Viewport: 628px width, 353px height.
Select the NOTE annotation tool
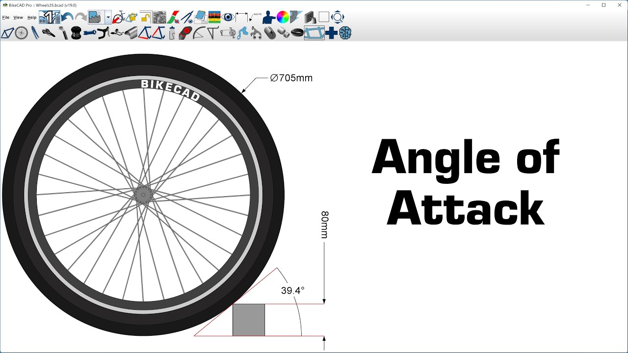[x=255, y=17]
